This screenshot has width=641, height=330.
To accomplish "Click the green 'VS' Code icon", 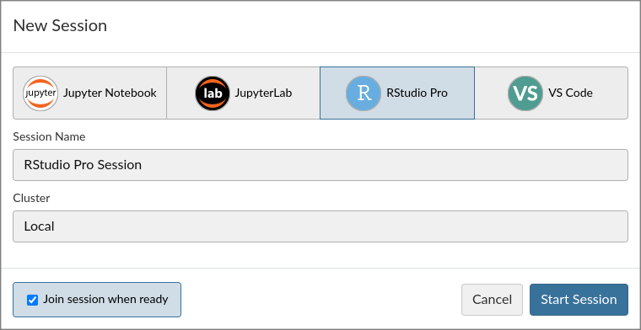I will tap(525, 93).
